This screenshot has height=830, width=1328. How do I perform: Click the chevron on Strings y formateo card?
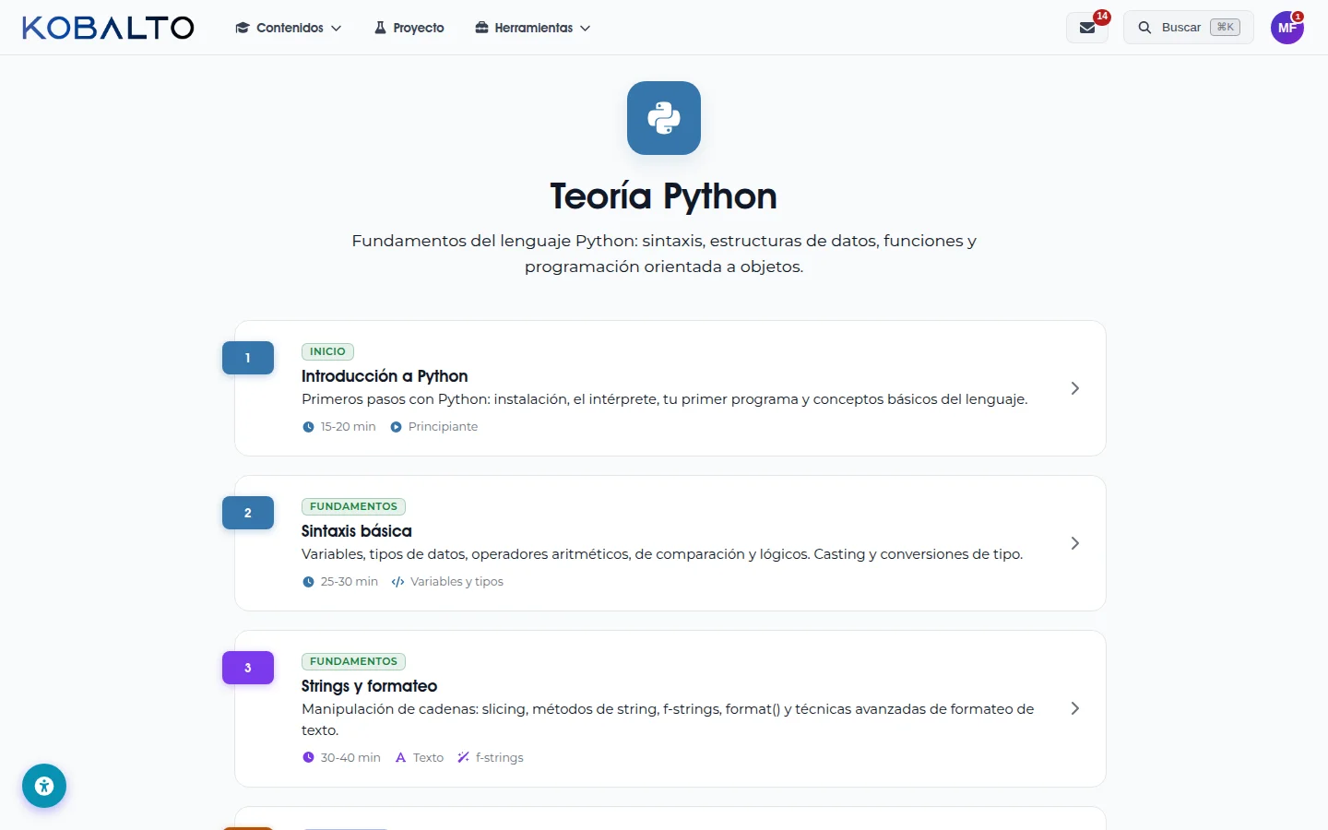(x=1074, y=708)
